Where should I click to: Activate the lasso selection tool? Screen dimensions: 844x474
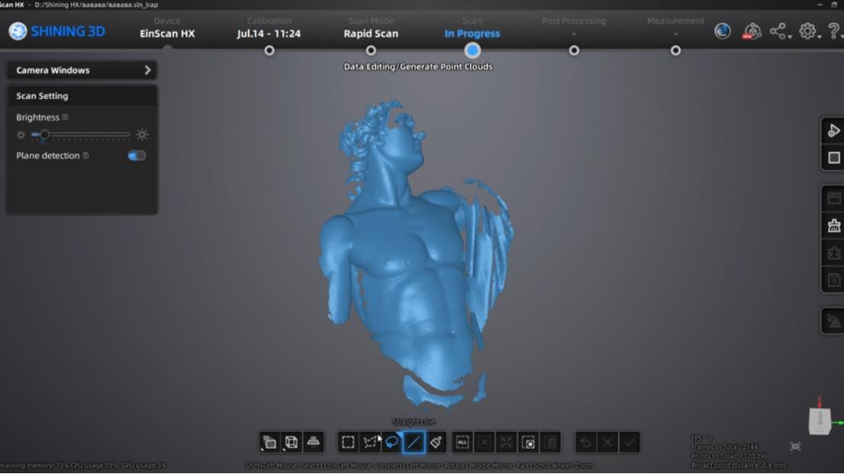pos(392,442)
